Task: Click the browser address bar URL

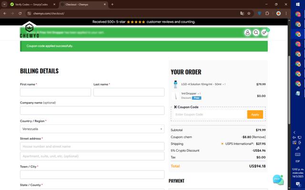Action: point(49,13)
